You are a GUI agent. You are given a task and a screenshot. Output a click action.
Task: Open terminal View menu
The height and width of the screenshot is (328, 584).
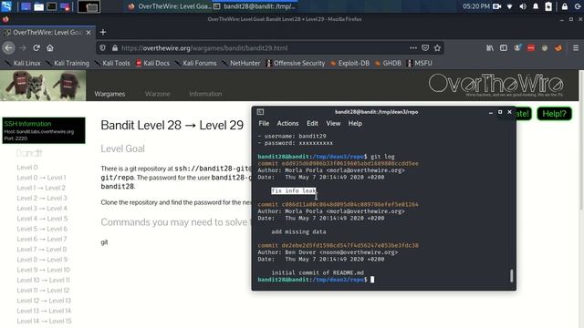tap(333, 123)
